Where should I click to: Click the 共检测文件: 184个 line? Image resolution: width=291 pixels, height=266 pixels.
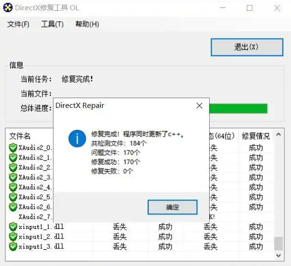click(119, 143)
